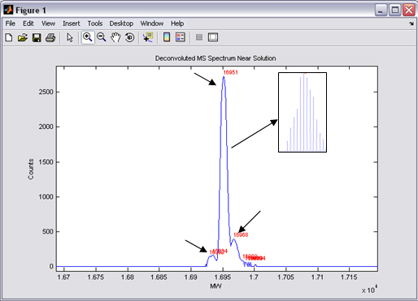Enable the Data Cursor tool
The image size is (418, 301).
[148, 37]
